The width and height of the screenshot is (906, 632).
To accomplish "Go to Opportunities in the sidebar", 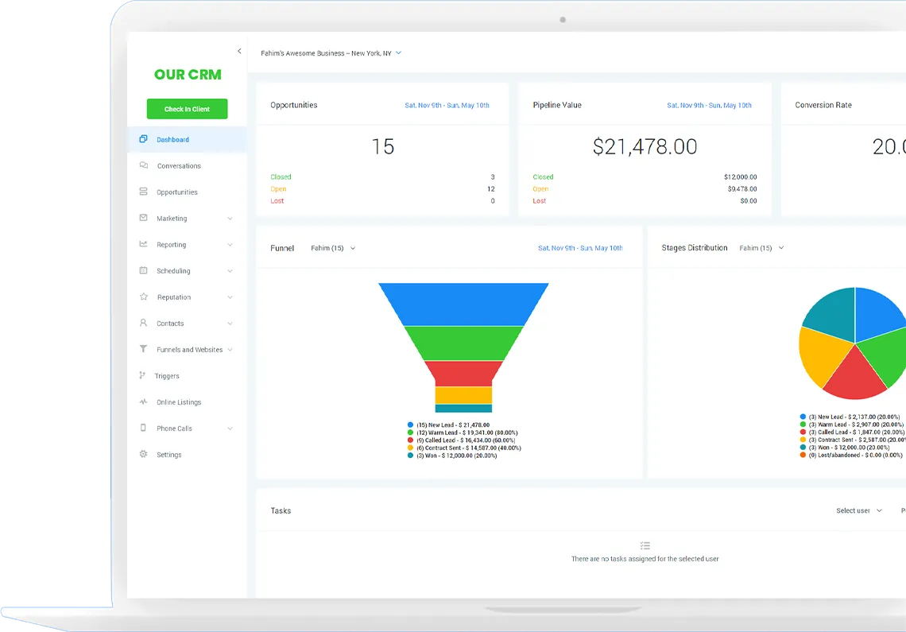I will click(x=188, y=192).
